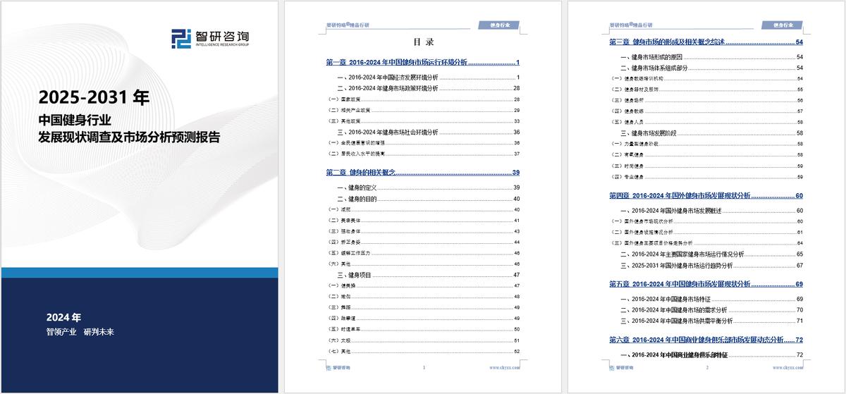Click the footer logo 智研咨询 on page 1
The height and width of the screenshot is (394, 846).
[x=338, y=367]
